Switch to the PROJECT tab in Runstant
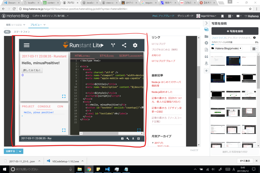The height and width of the screenshot is (173, 260). tap(28, 107)
